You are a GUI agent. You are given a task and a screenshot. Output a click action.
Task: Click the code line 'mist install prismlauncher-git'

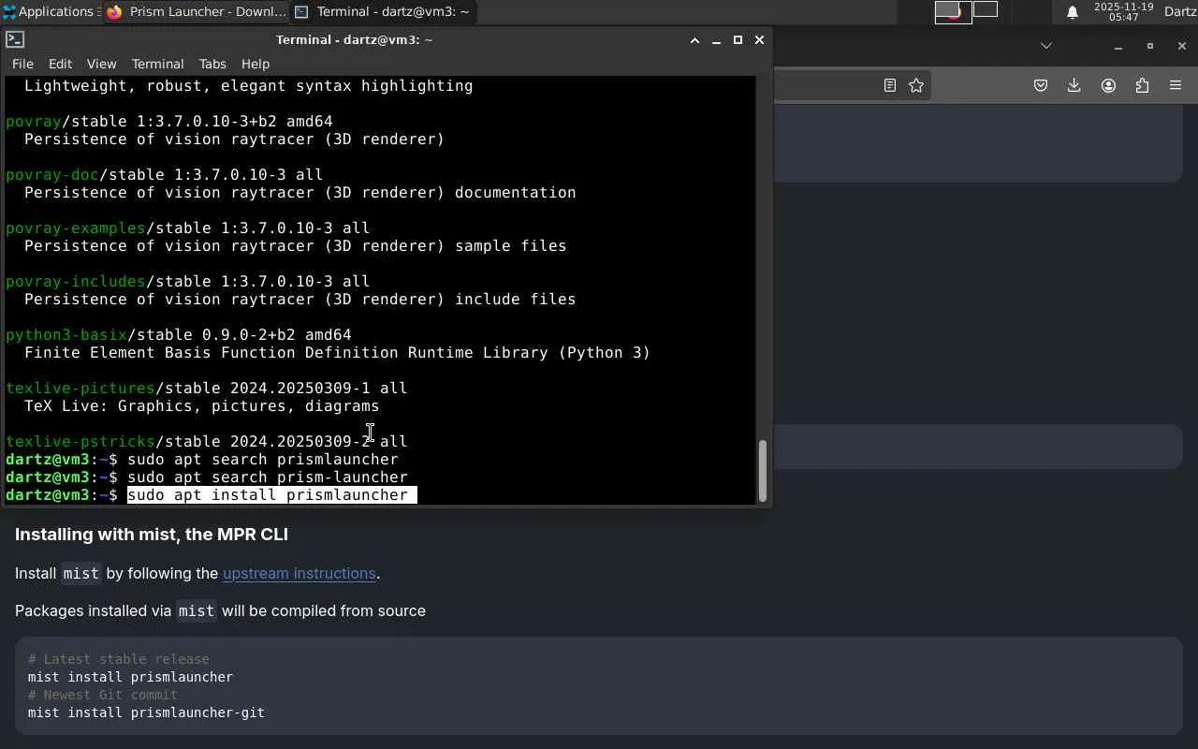146,712
